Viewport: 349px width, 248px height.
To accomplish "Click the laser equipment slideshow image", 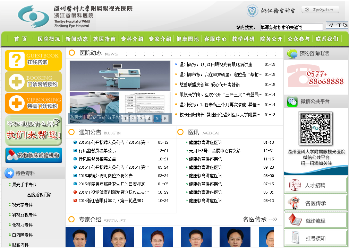I will (x=120, y=91).
